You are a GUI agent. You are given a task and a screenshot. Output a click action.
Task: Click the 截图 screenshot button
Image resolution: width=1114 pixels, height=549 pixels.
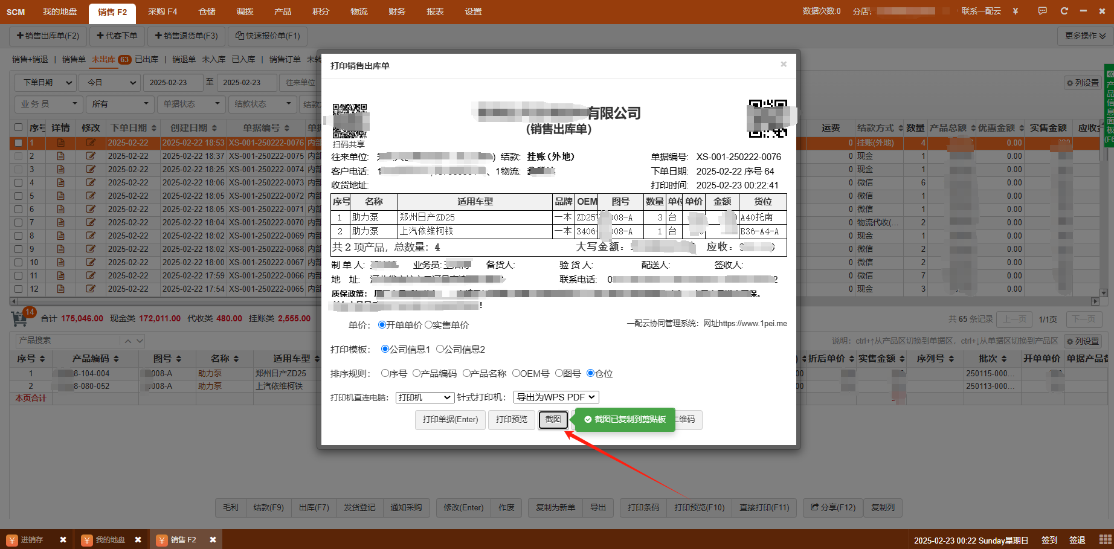click(553, 420)
